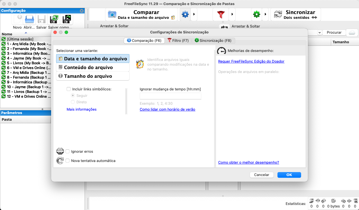This screenshot has height=210, width=359.
Task: Enable Nova tentativa automática checkbox
Action: pos(67,161)
